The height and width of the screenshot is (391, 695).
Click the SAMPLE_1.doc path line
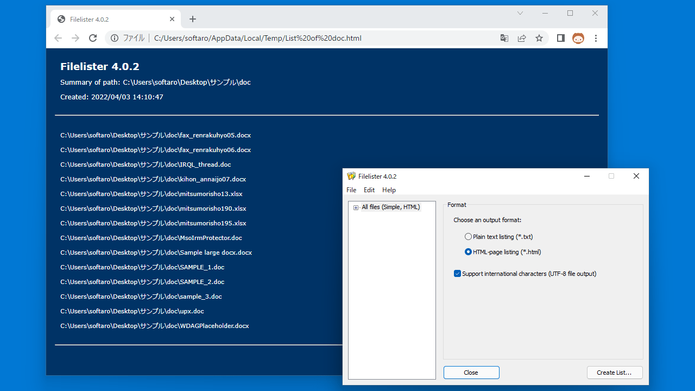142,267
